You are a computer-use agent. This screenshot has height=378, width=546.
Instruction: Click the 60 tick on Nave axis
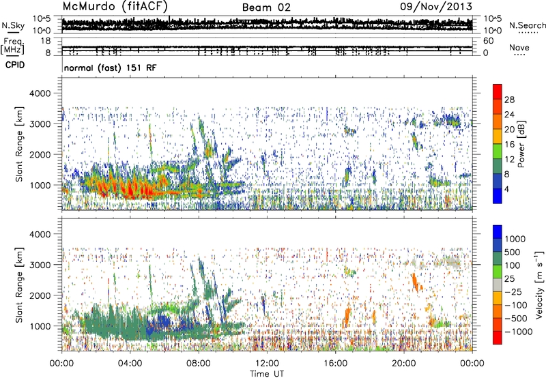489,41
